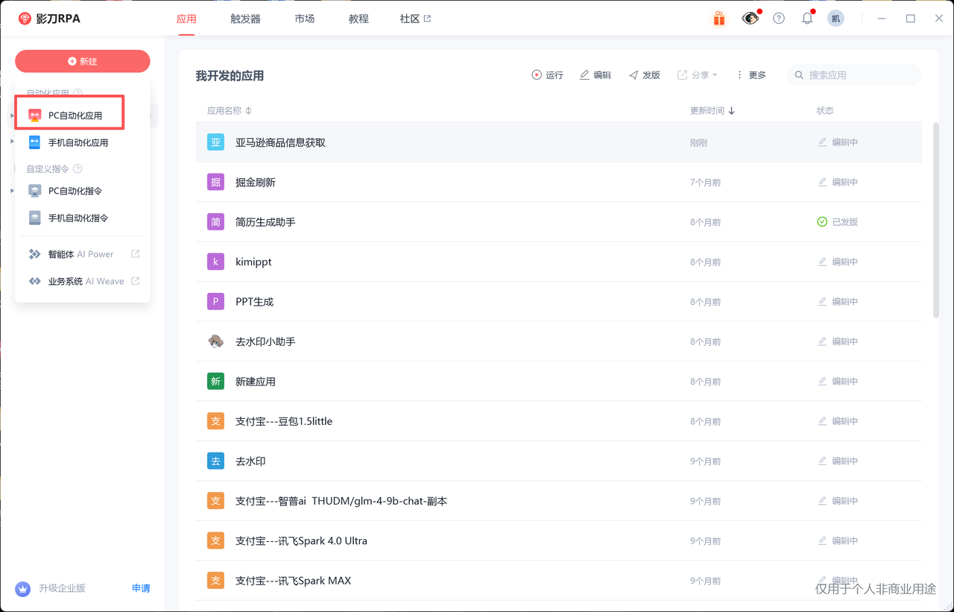
Task: Select 简历生成助手 app row
Action: coord(558,222)
